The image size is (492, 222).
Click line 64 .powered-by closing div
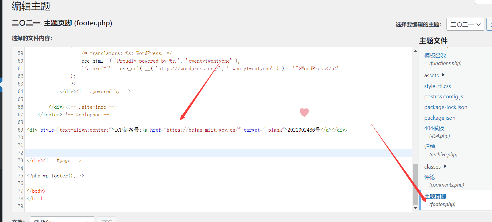pyautogui.click(x=95, y=91)
